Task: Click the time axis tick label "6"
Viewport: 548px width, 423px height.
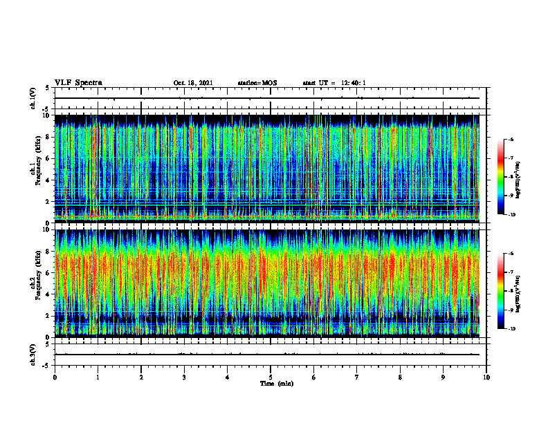Action: (x=314, y=377)
